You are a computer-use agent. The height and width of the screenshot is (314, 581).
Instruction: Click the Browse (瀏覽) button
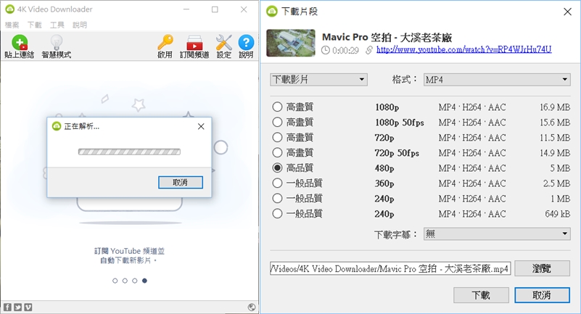542,268
